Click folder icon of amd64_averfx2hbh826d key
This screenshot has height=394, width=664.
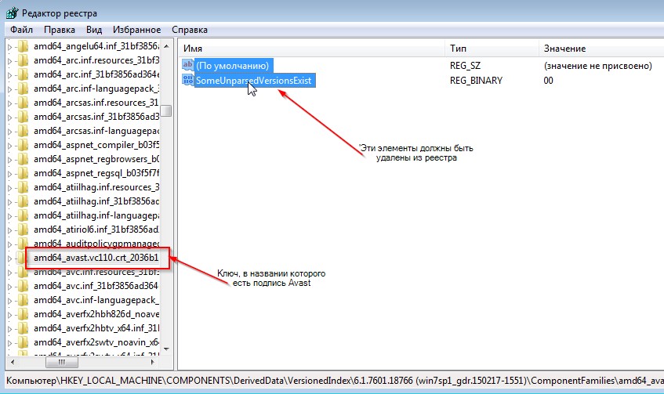click(x=24, y=314)
